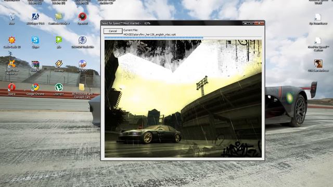Open the green play-arrow app shortcut

pos(59,42)
